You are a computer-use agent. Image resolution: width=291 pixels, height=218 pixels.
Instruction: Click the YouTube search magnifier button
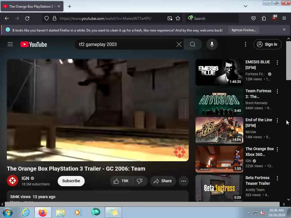tap(193, 44)
